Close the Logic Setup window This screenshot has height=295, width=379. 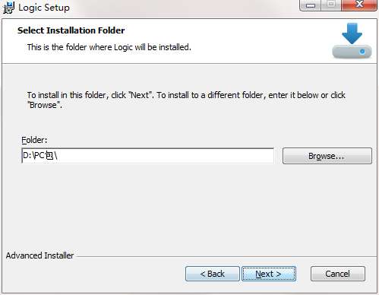pos(359,5)
